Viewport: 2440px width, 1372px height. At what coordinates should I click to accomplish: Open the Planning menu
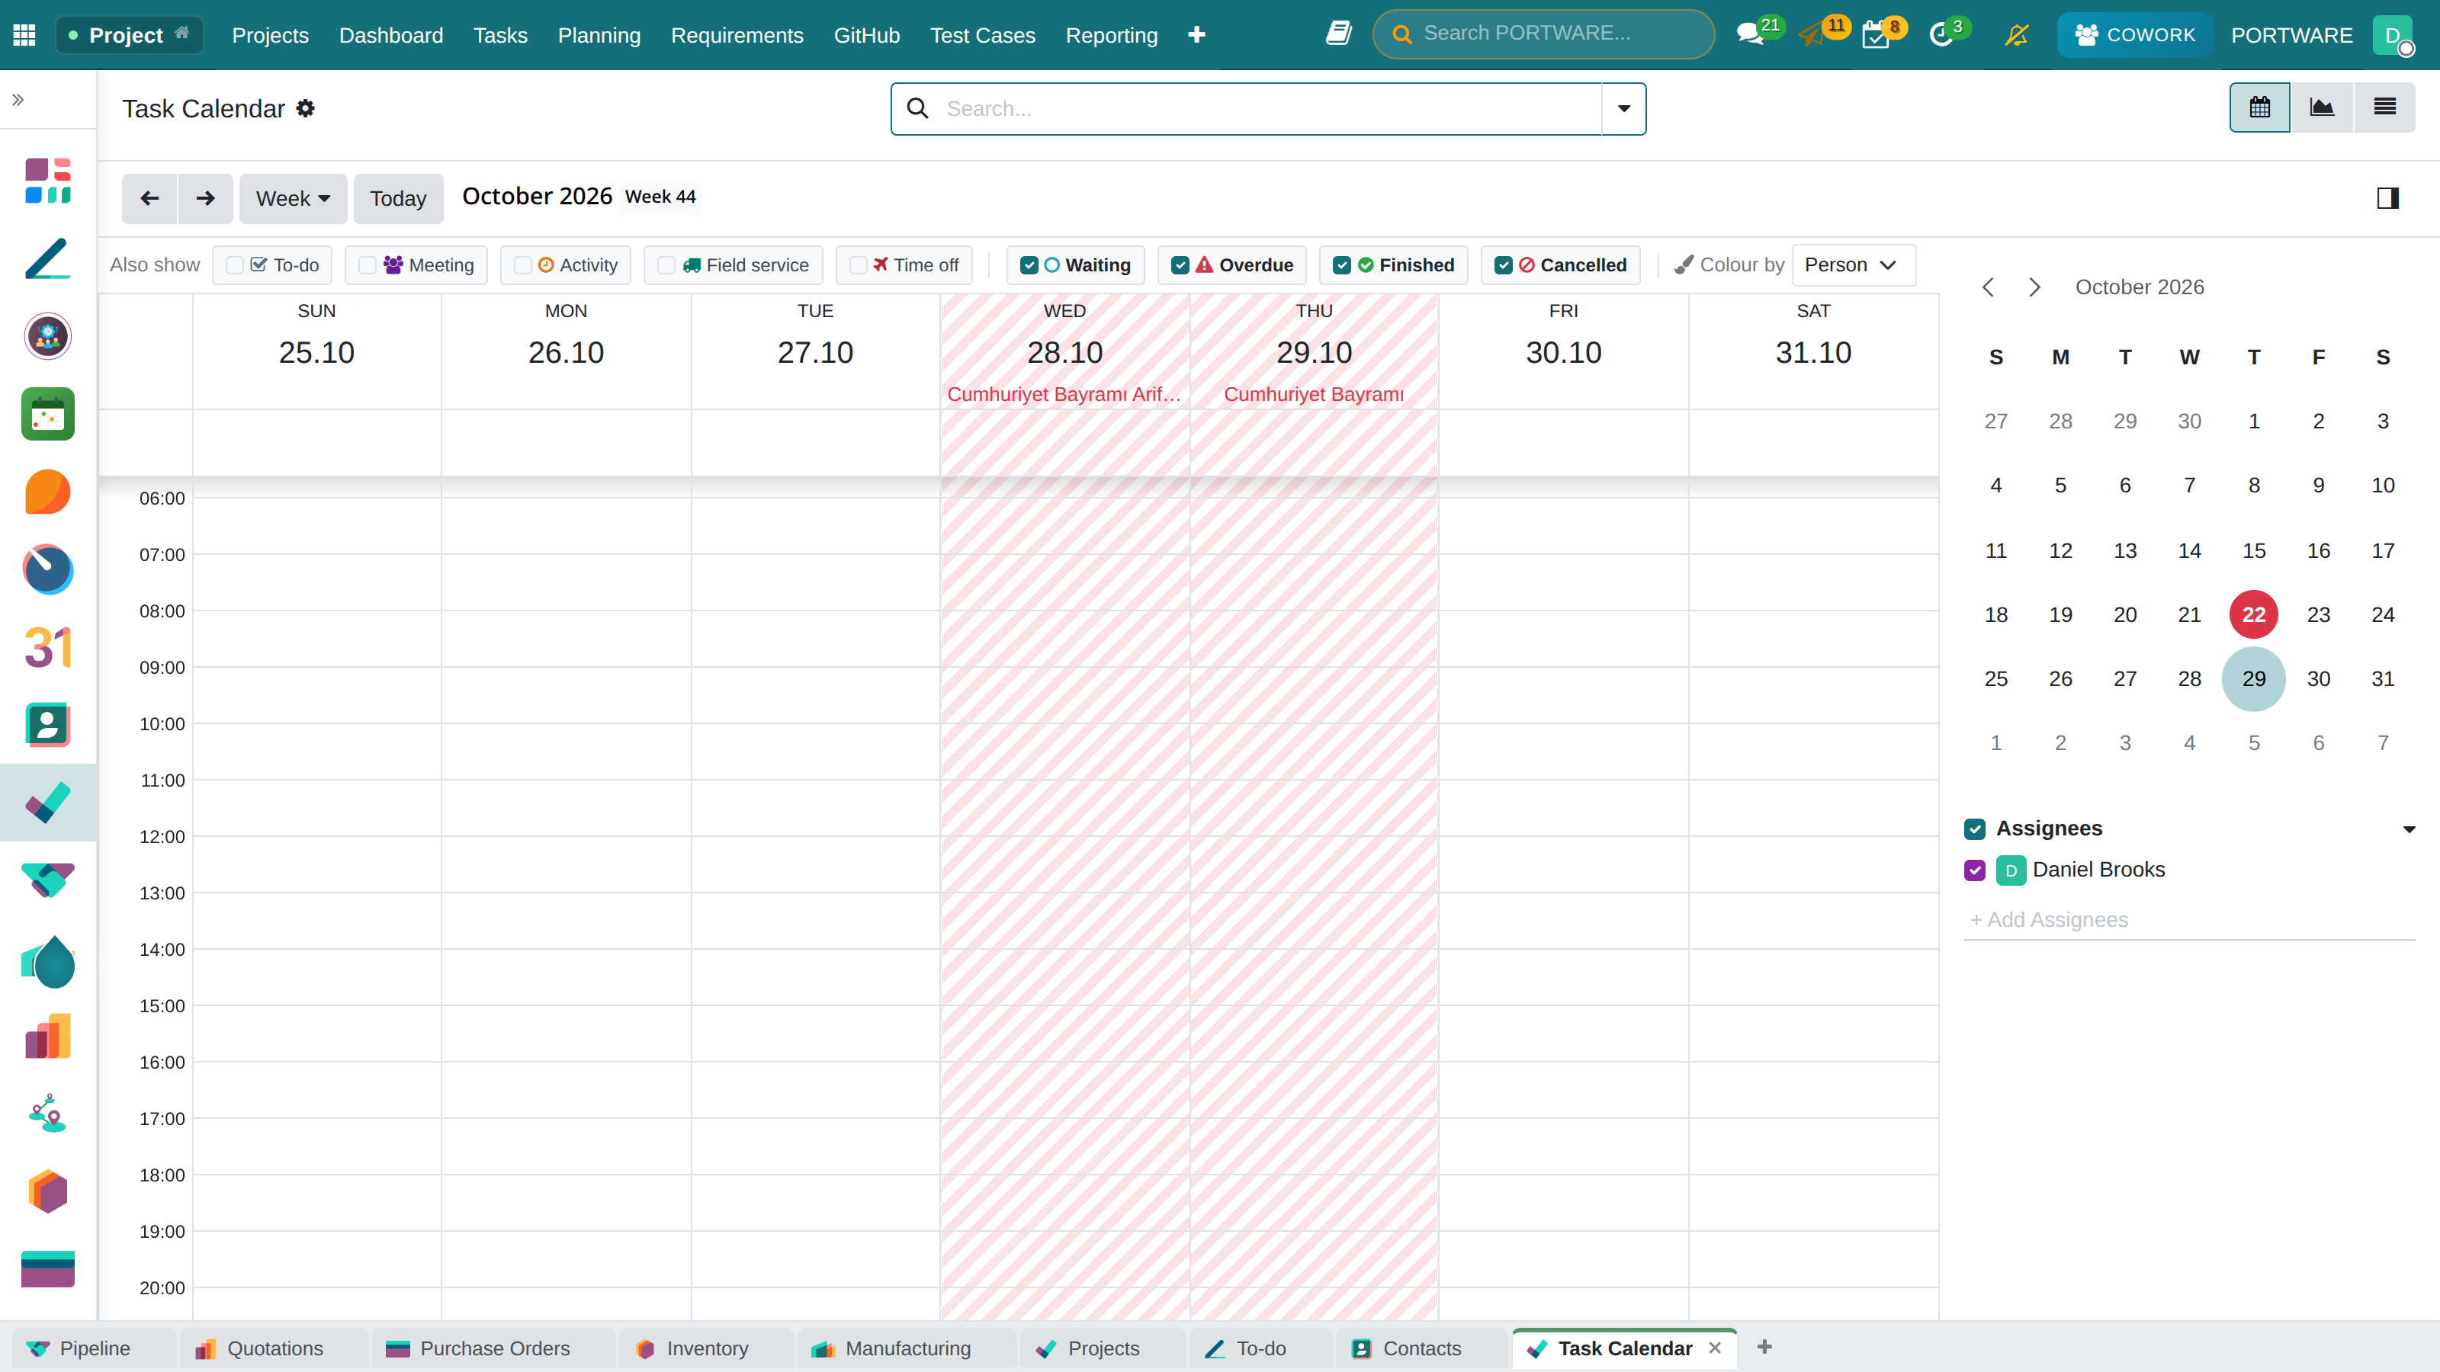599,35
